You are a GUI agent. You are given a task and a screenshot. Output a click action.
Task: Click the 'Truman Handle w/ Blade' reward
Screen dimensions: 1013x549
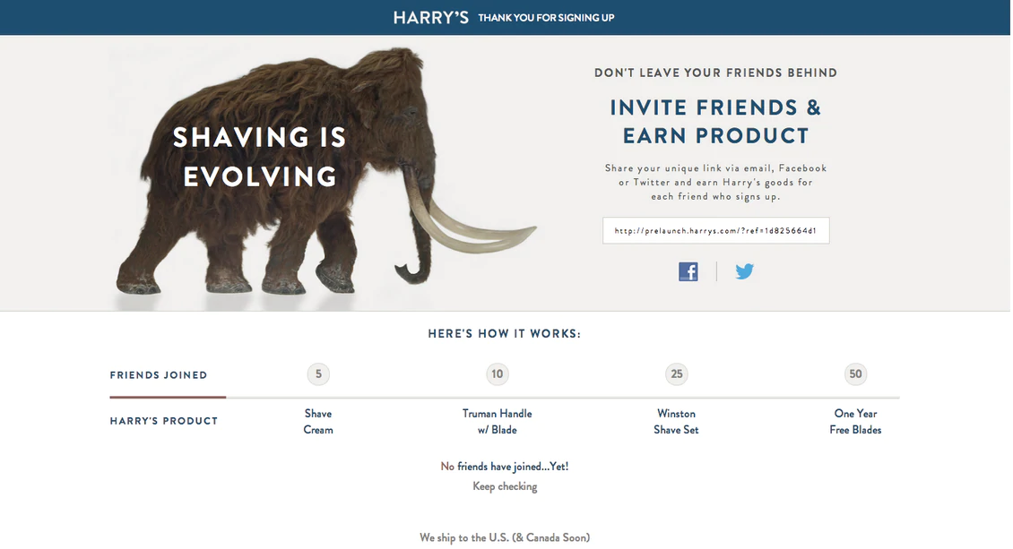click(497, 421)
